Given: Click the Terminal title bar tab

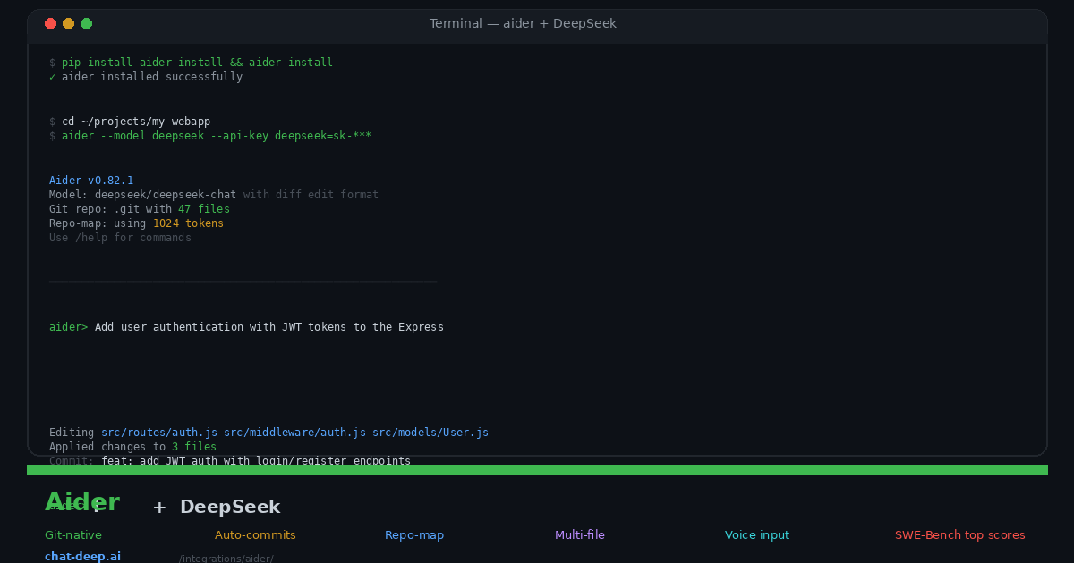Looking at the screenshot, I should click(523, 23).
